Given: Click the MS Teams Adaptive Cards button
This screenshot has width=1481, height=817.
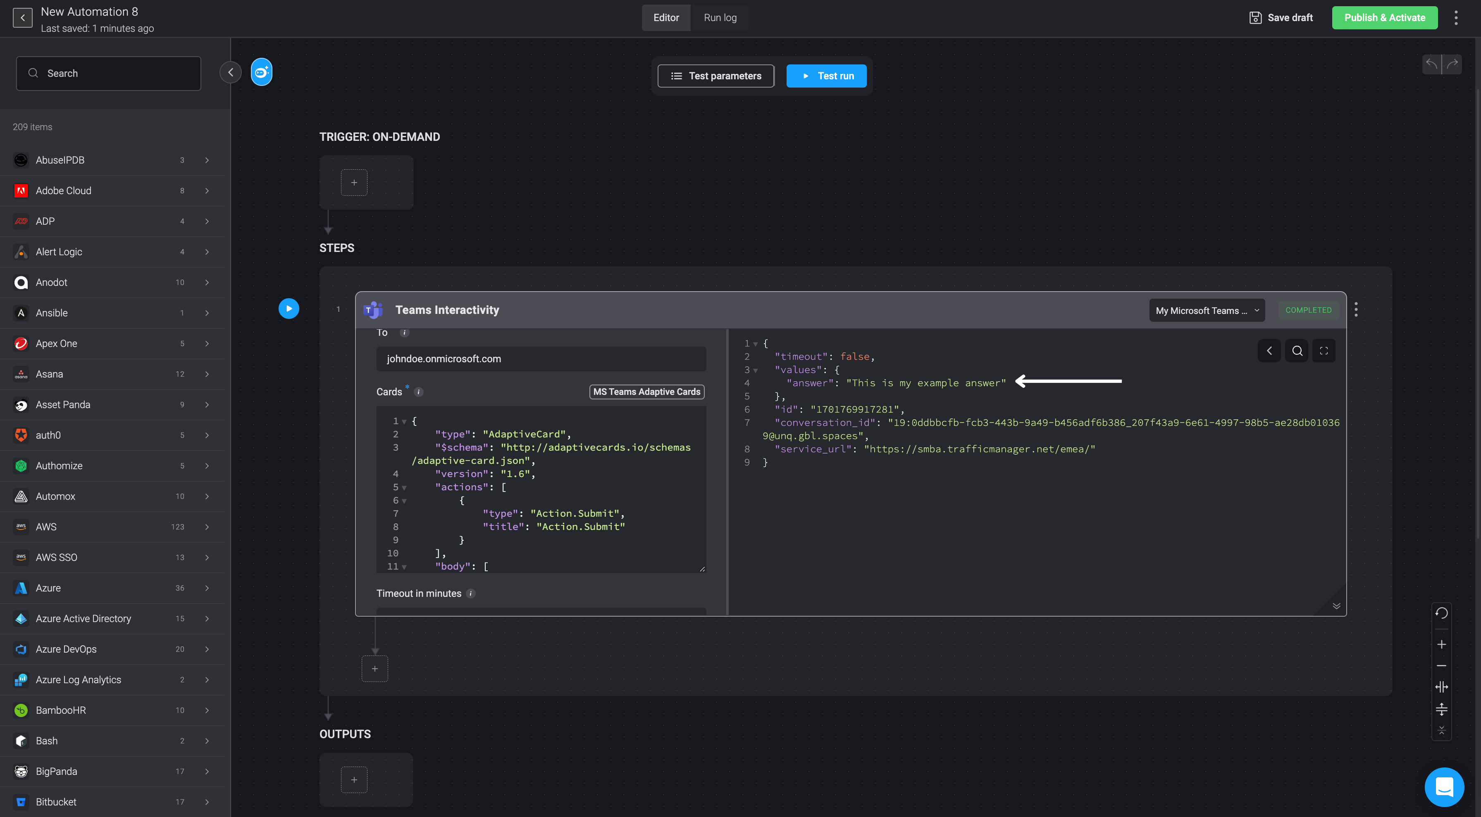Looking at the screenshot, I should (x=647, y=392).
